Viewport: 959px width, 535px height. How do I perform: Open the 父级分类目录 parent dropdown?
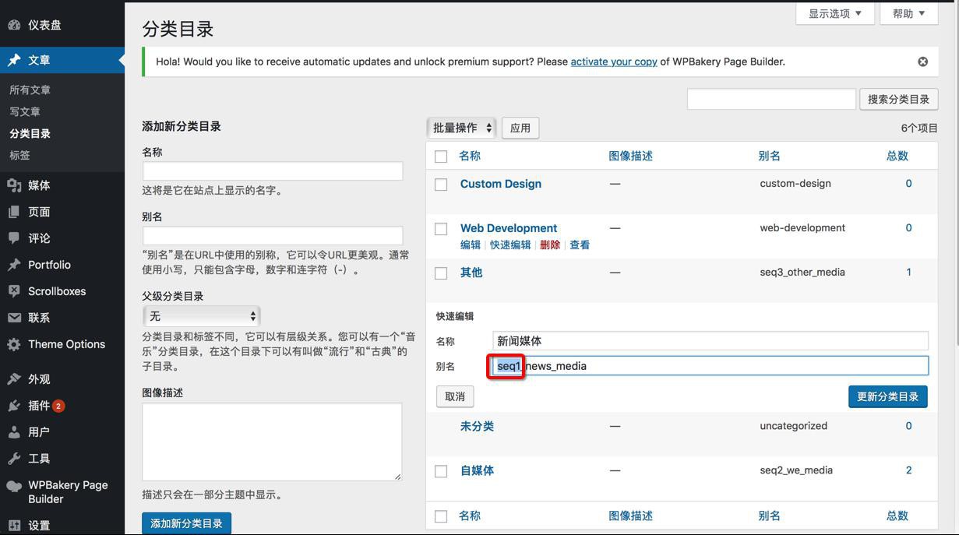pos(202,316)
